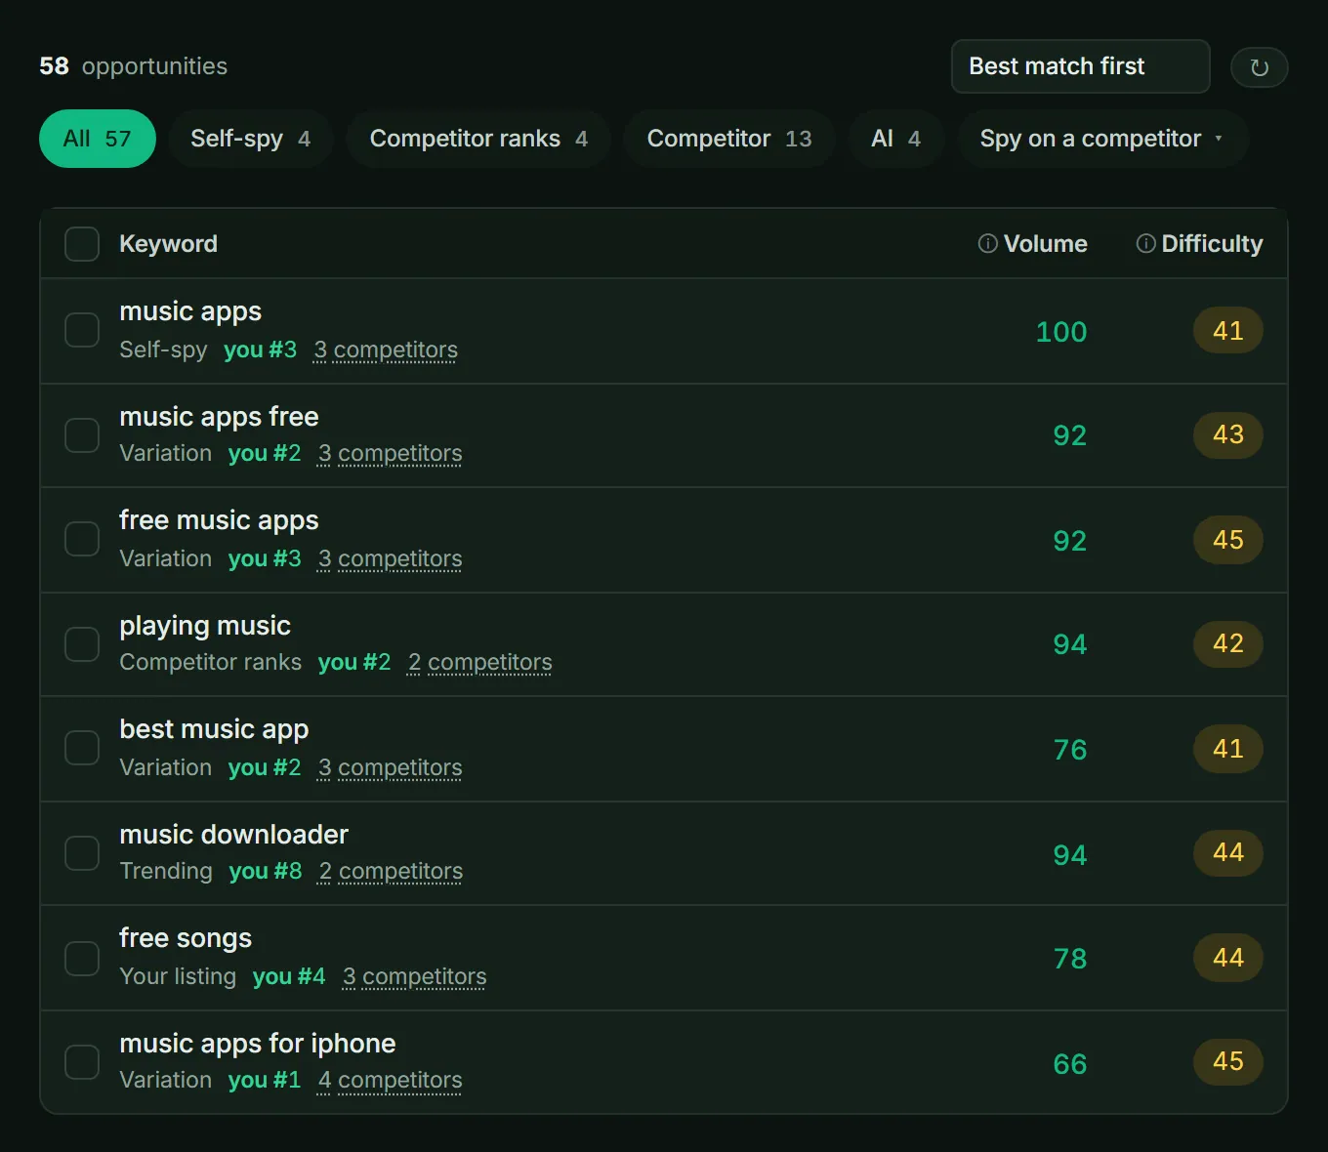Click the free songs keyword text

pyautogui.click(x=186, y=938)
